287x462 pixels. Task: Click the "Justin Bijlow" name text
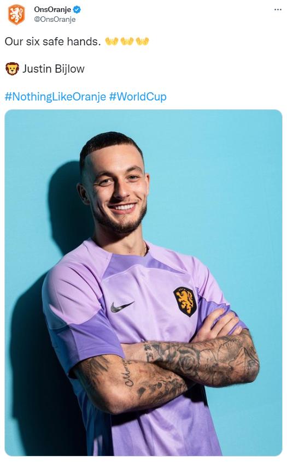coord(54,69)
